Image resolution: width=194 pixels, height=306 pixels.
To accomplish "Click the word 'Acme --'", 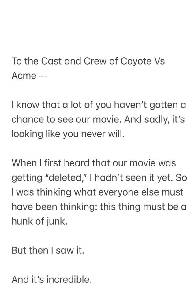I will 28,76.
